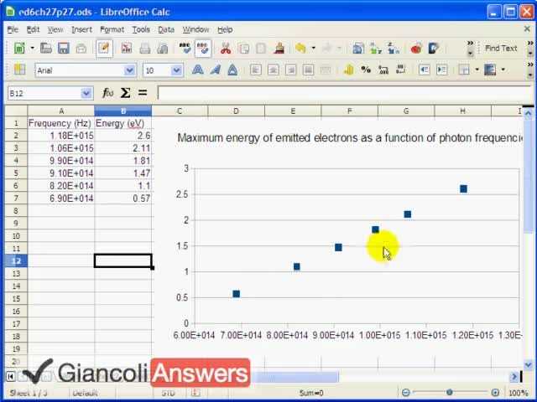Click the Find Text field

(x=501, y=49)
